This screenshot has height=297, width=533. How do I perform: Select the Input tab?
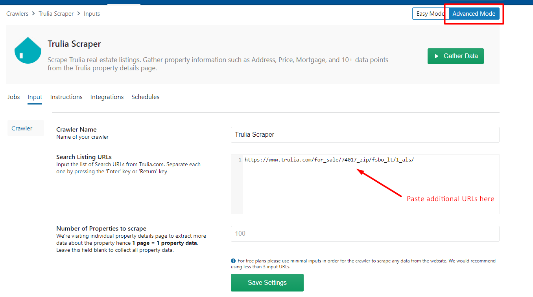[35, 97]
